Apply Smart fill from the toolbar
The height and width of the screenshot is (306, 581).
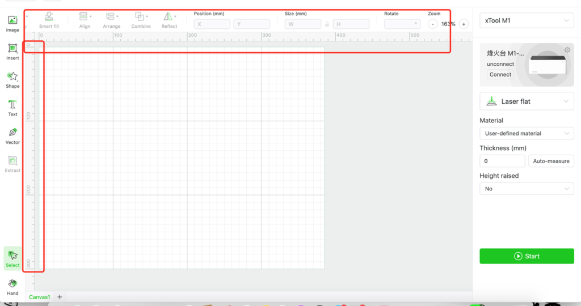coord(49,20)
